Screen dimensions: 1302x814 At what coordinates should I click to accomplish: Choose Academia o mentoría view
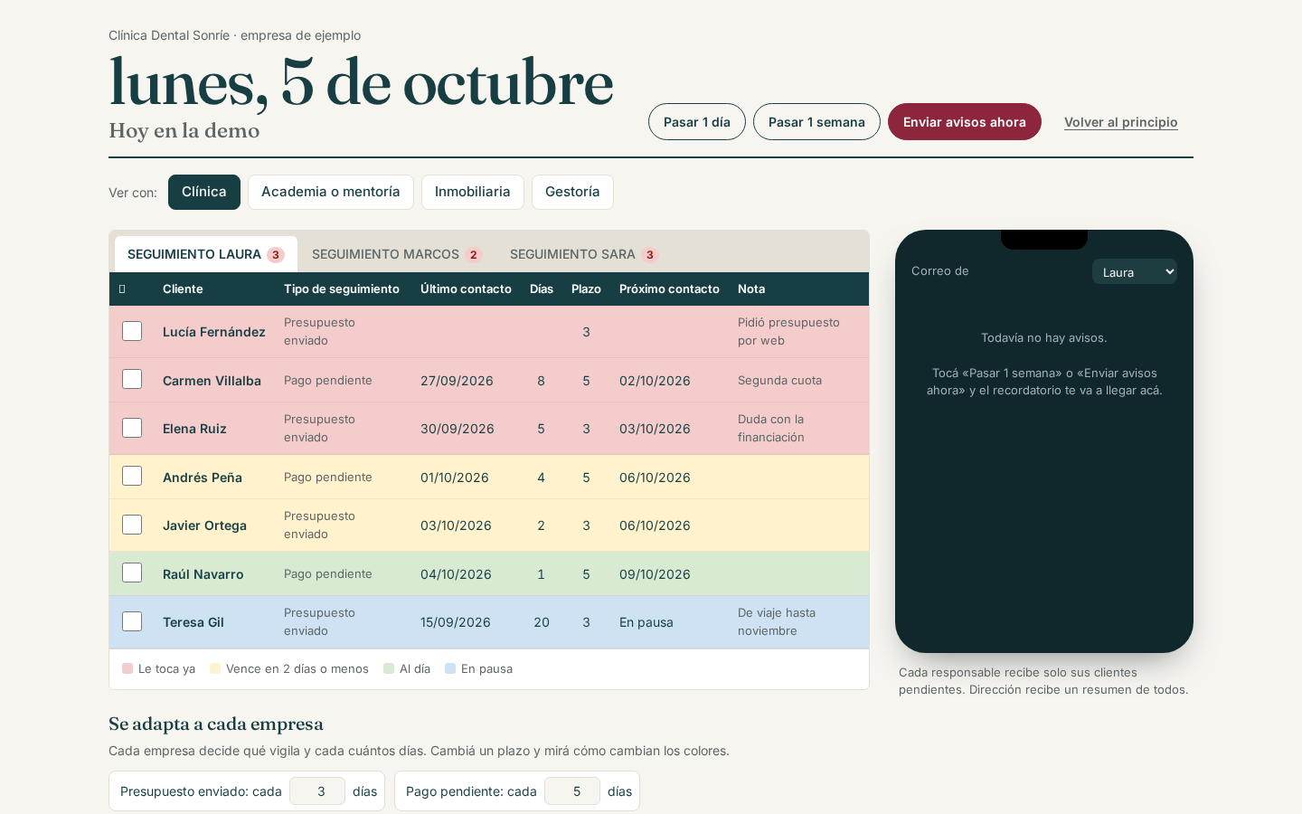pyautogui.click(x=331, y=192)
